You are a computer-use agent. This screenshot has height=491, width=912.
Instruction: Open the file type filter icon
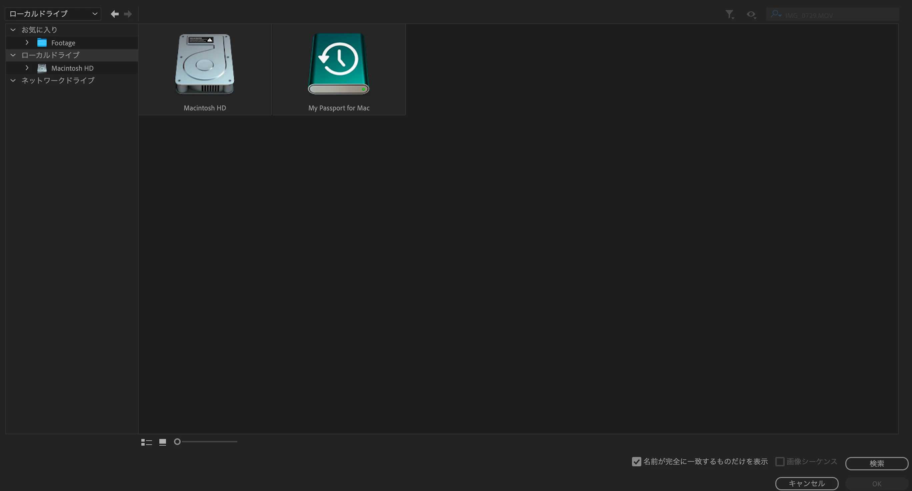pos(729,14)
